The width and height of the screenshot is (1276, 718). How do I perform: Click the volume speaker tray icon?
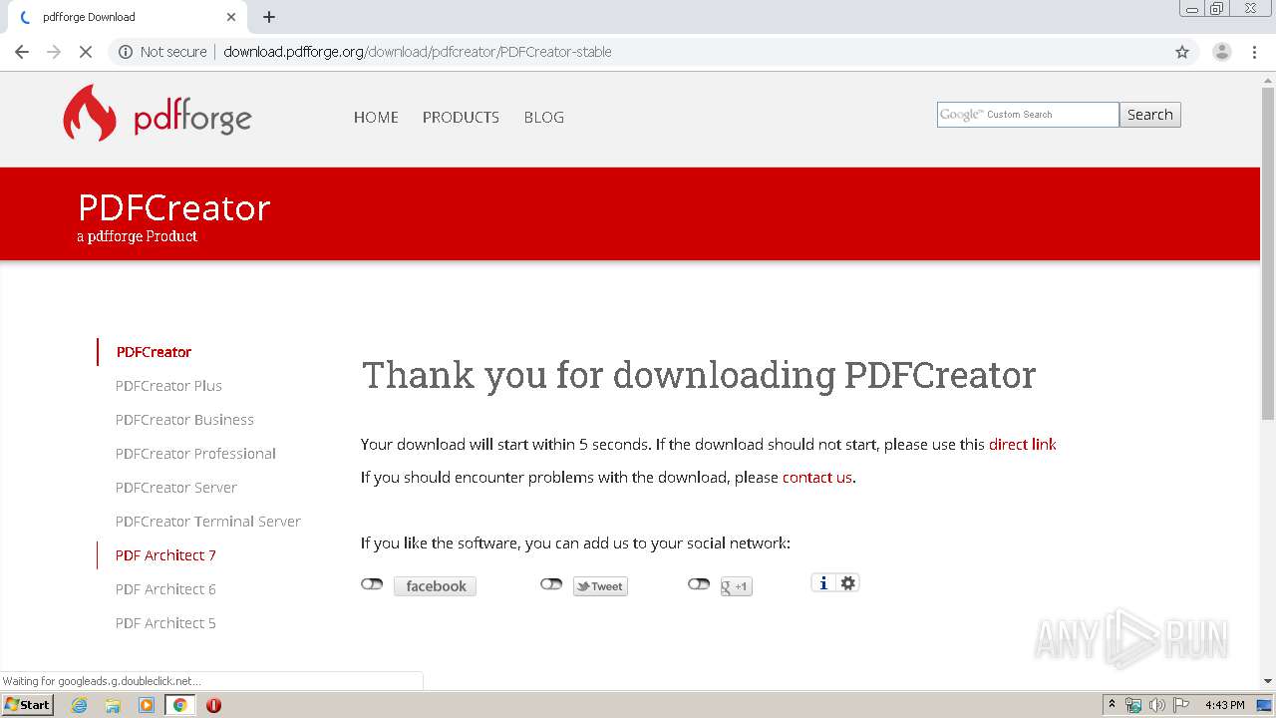[x=1157, y=705]
